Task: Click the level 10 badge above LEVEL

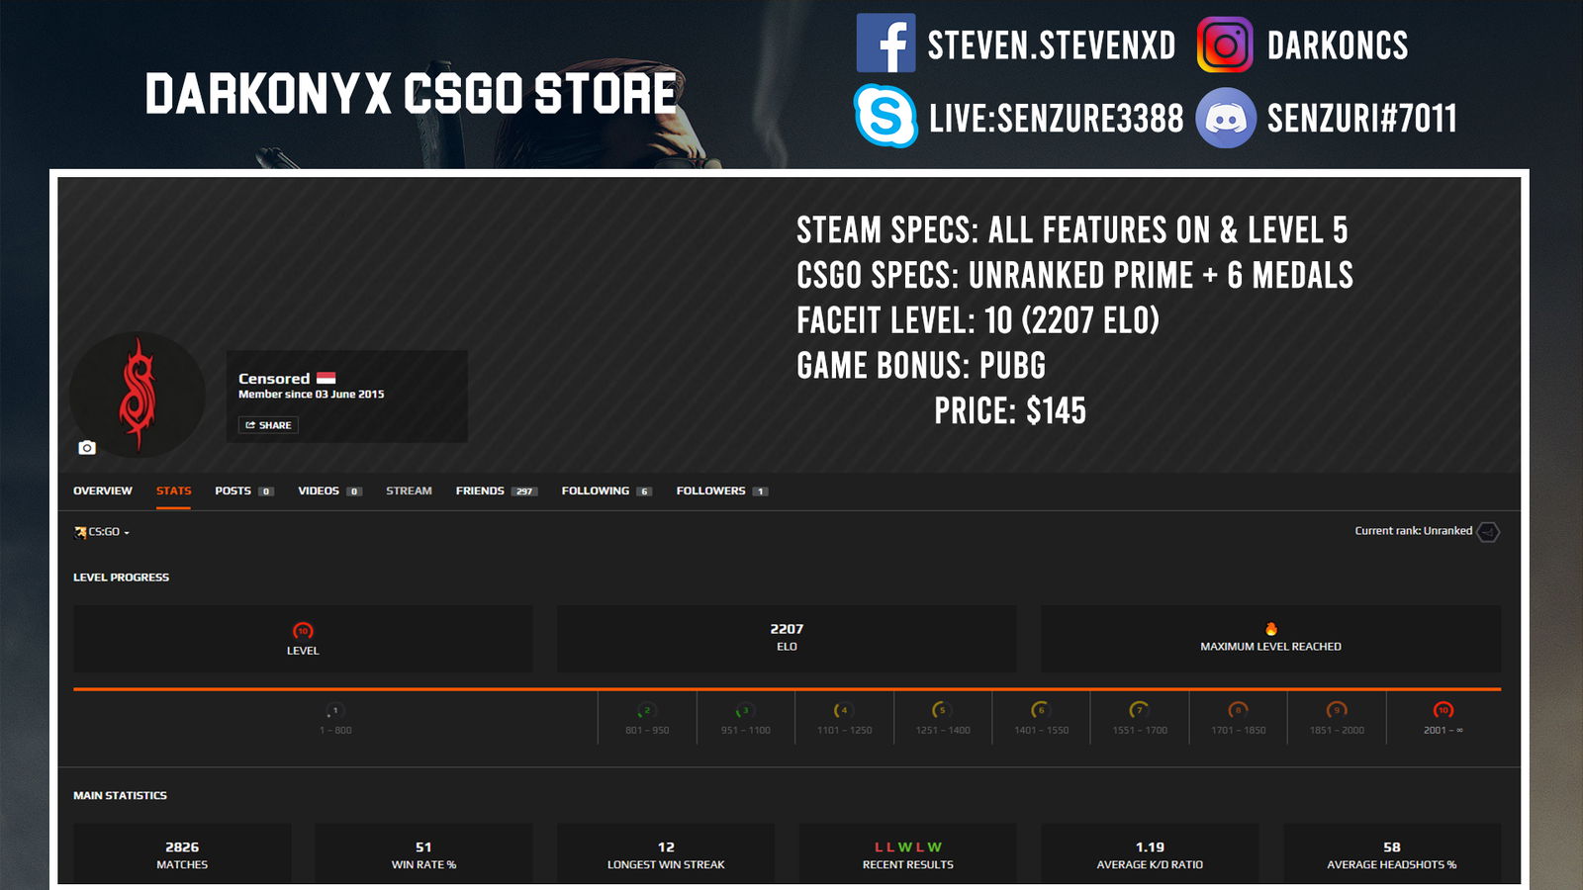Action: [x=303, y=631]
